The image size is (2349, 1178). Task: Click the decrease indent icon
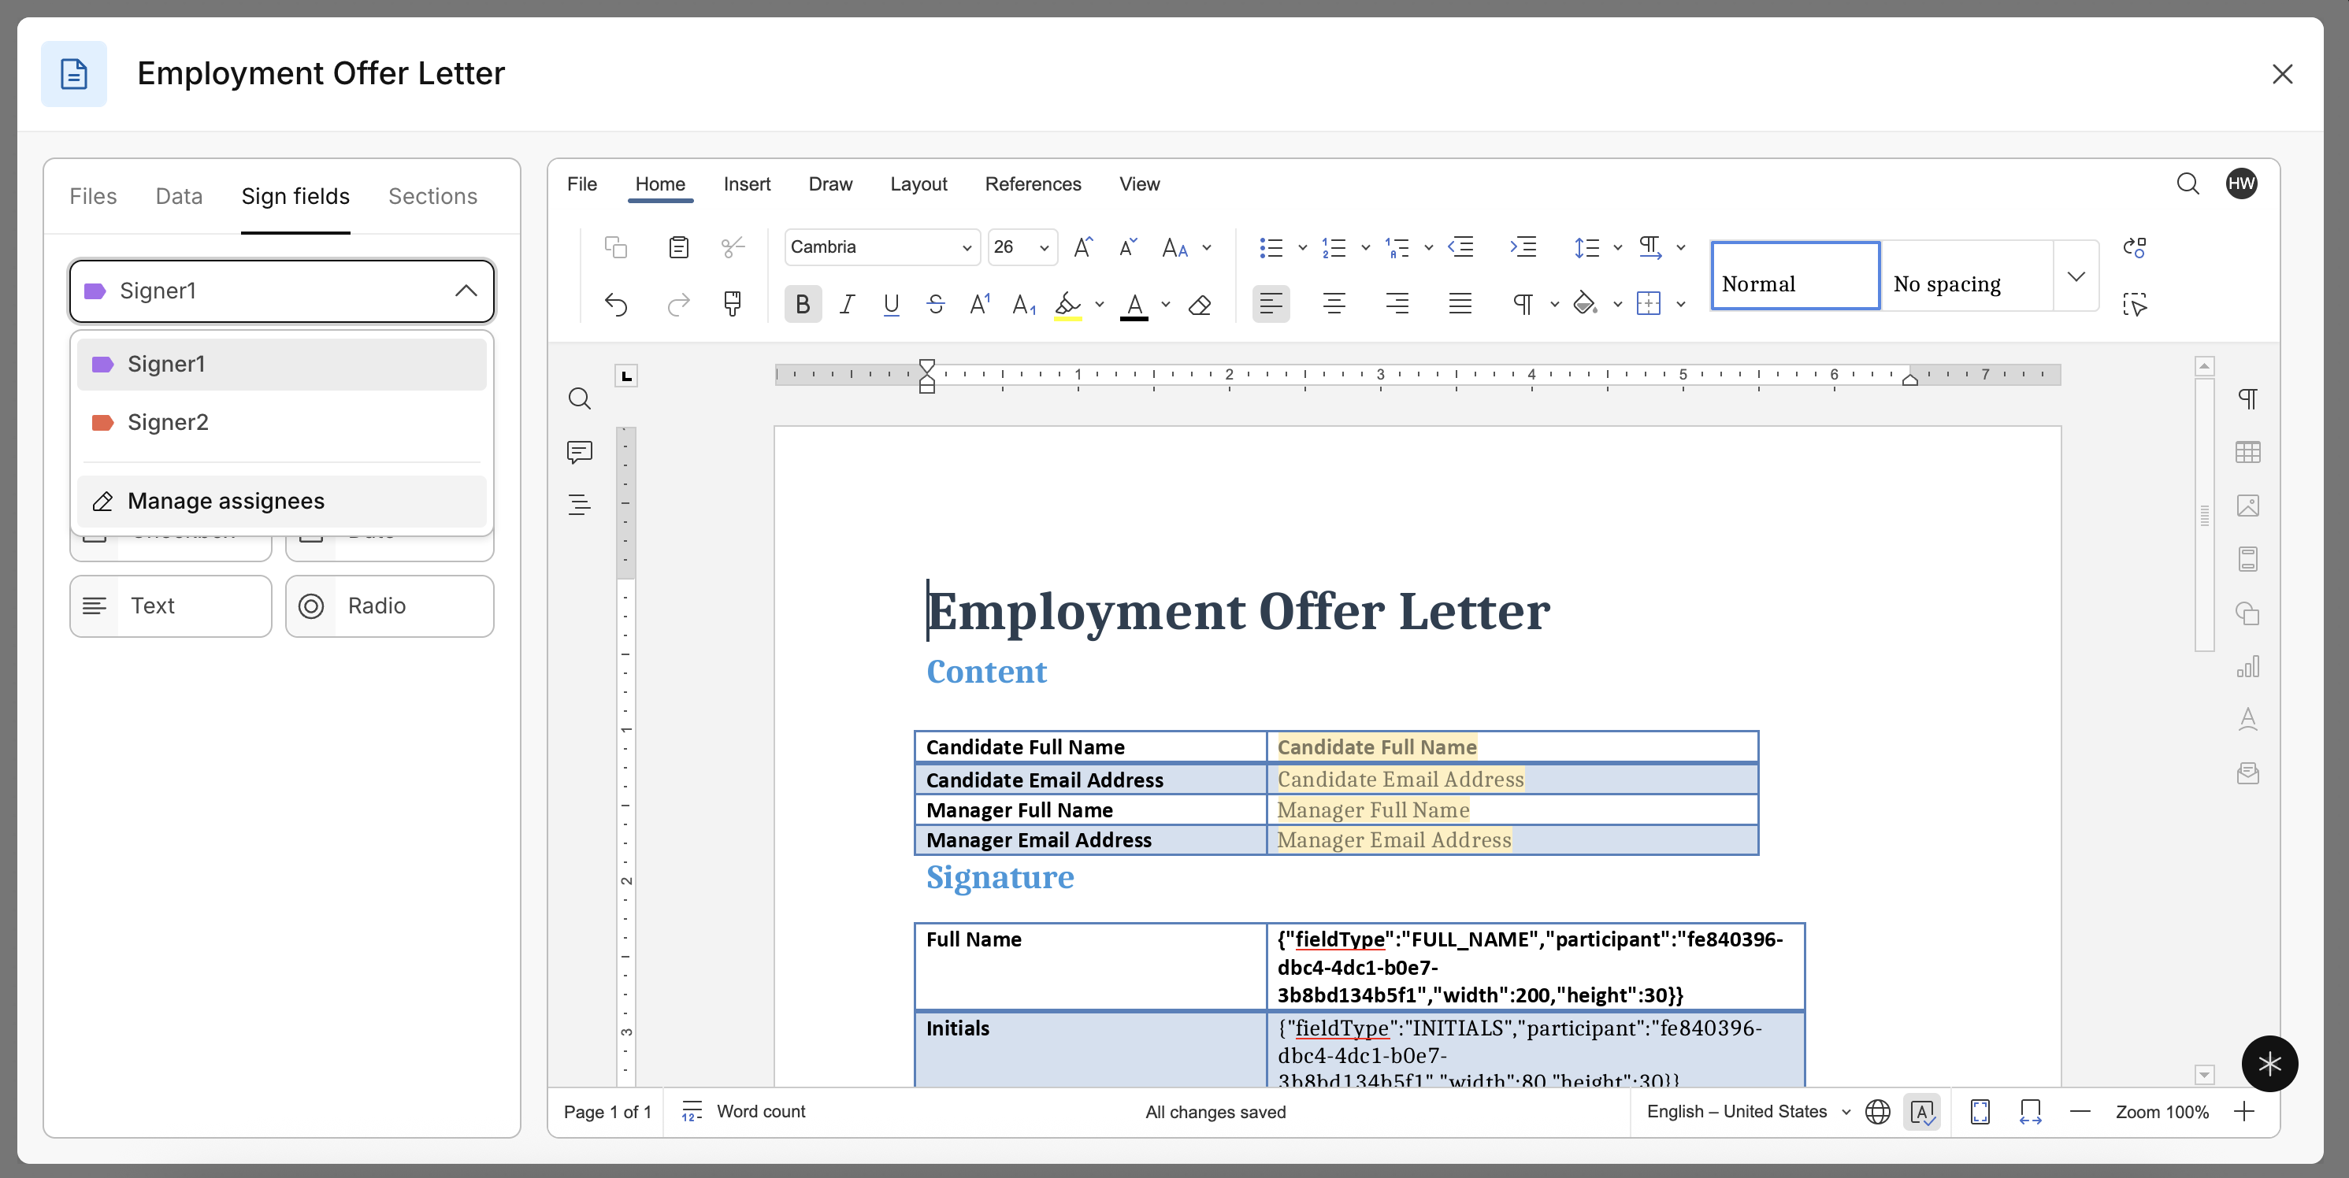(x=1460, y=247)
